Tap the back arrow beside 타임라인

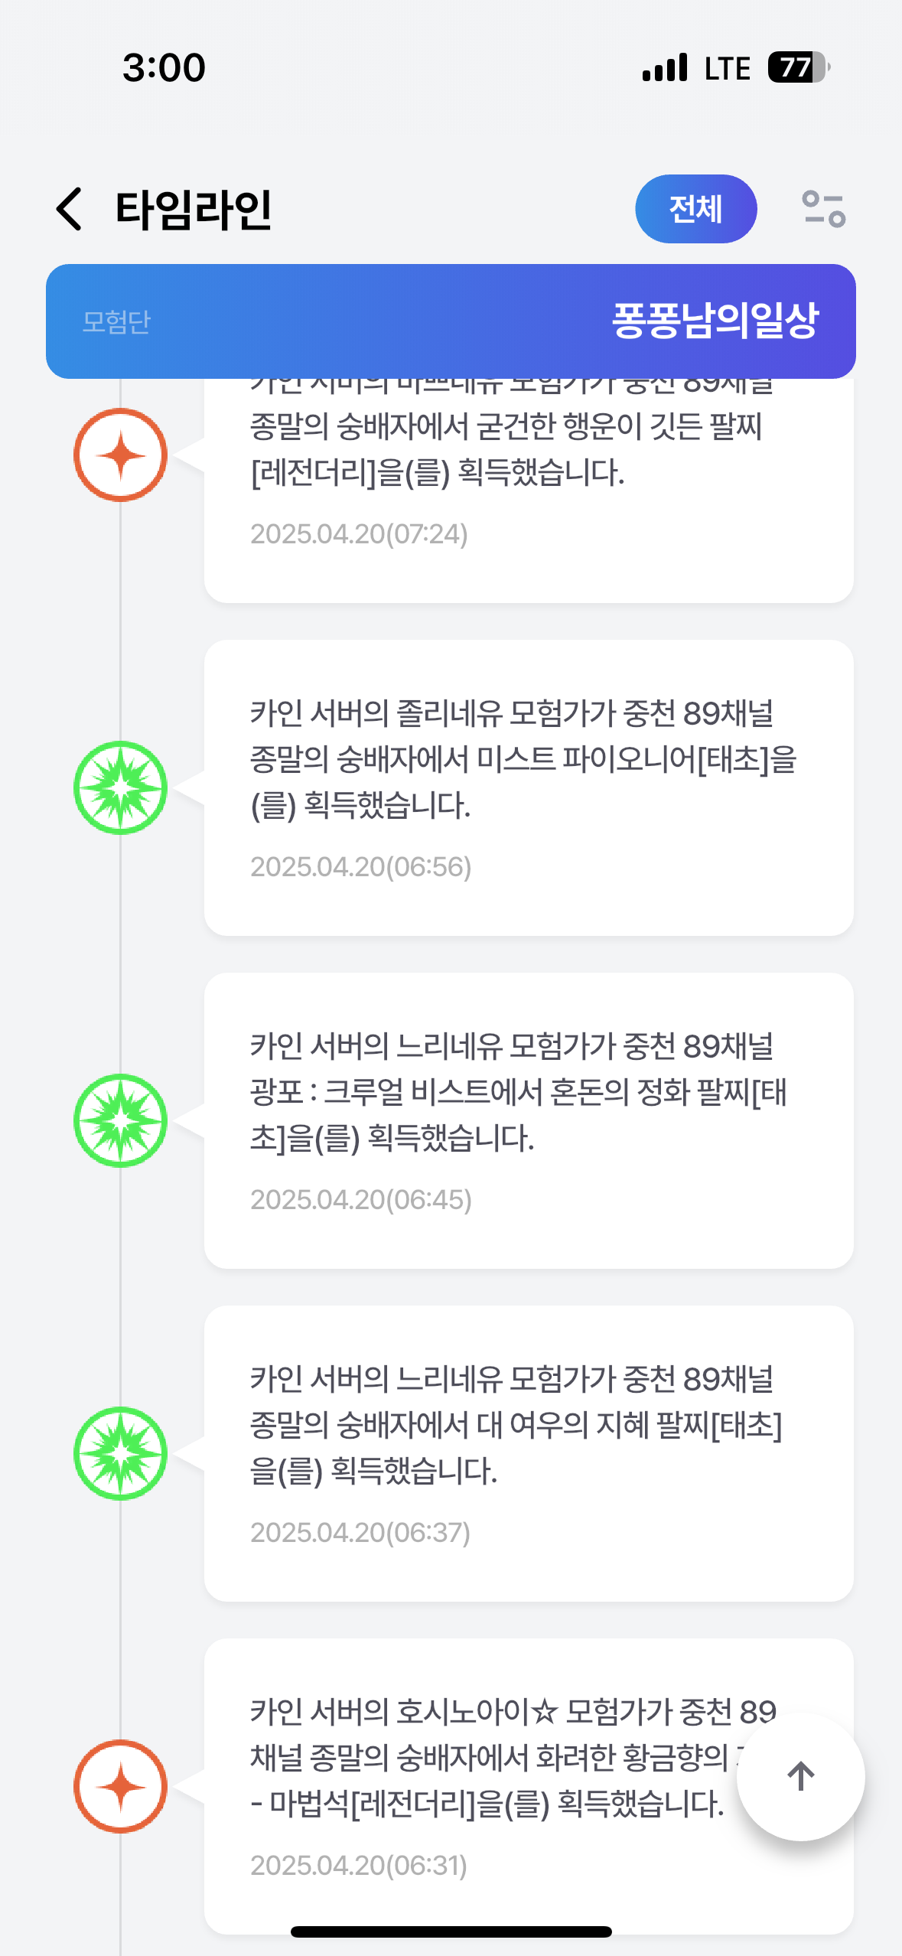pyautogui.click(x=70, y=209)
